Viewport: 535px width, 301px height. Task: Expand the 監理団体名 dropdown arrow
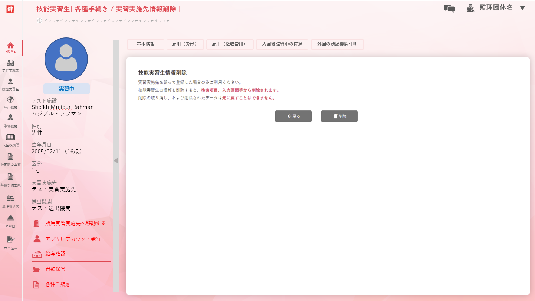pos(522,8)
